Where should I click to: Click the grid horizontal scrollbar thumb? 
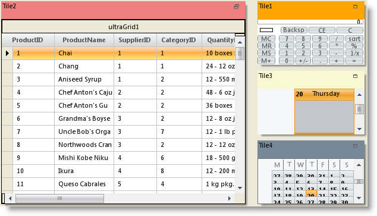pyautogui.click(x=59, y=198)
